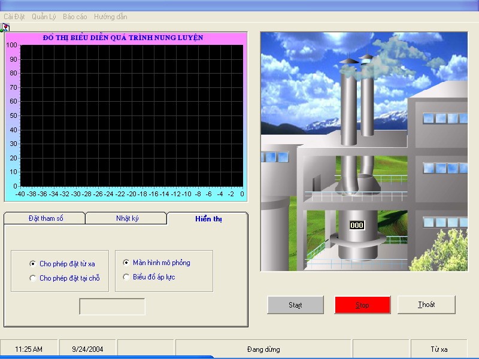Open the Cài Đặt menu

[x=14, y=17]
